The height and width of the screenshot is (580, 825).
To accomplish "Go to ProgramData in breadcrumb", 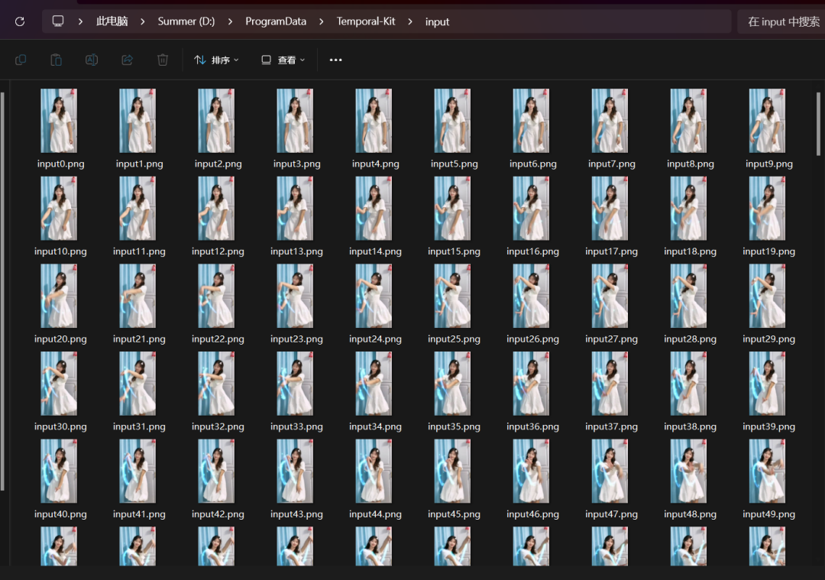I will coord(276,21).
